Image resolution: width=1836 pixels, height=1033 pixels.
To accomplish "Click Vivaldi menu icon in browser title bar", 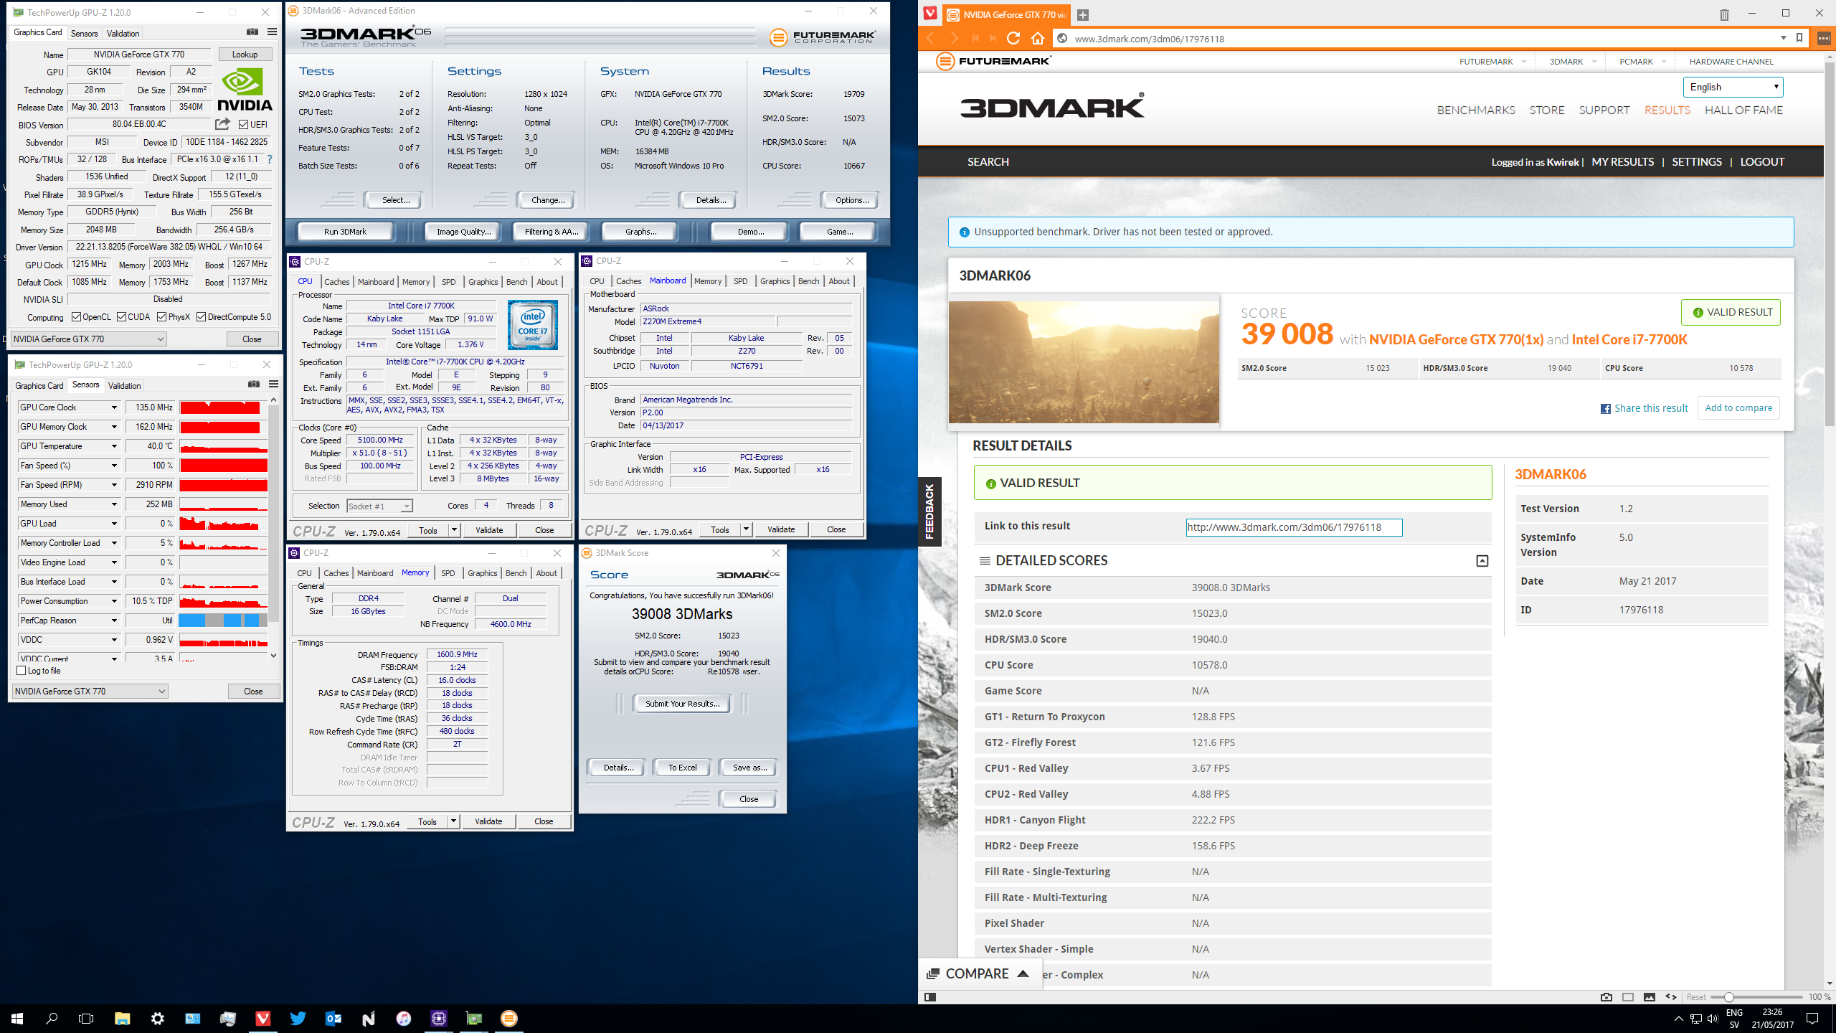I will click(930, 13).
